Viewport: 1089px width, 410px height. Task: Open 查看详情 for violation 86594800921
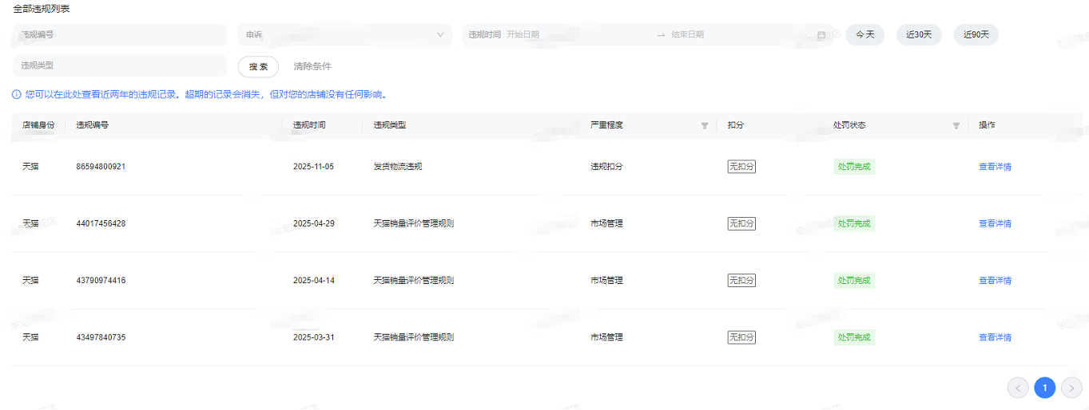click(995, 167)
